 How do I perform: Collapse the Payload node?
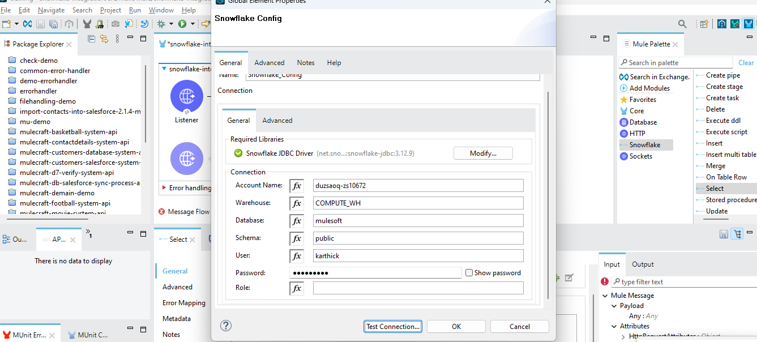coord(614,306)
